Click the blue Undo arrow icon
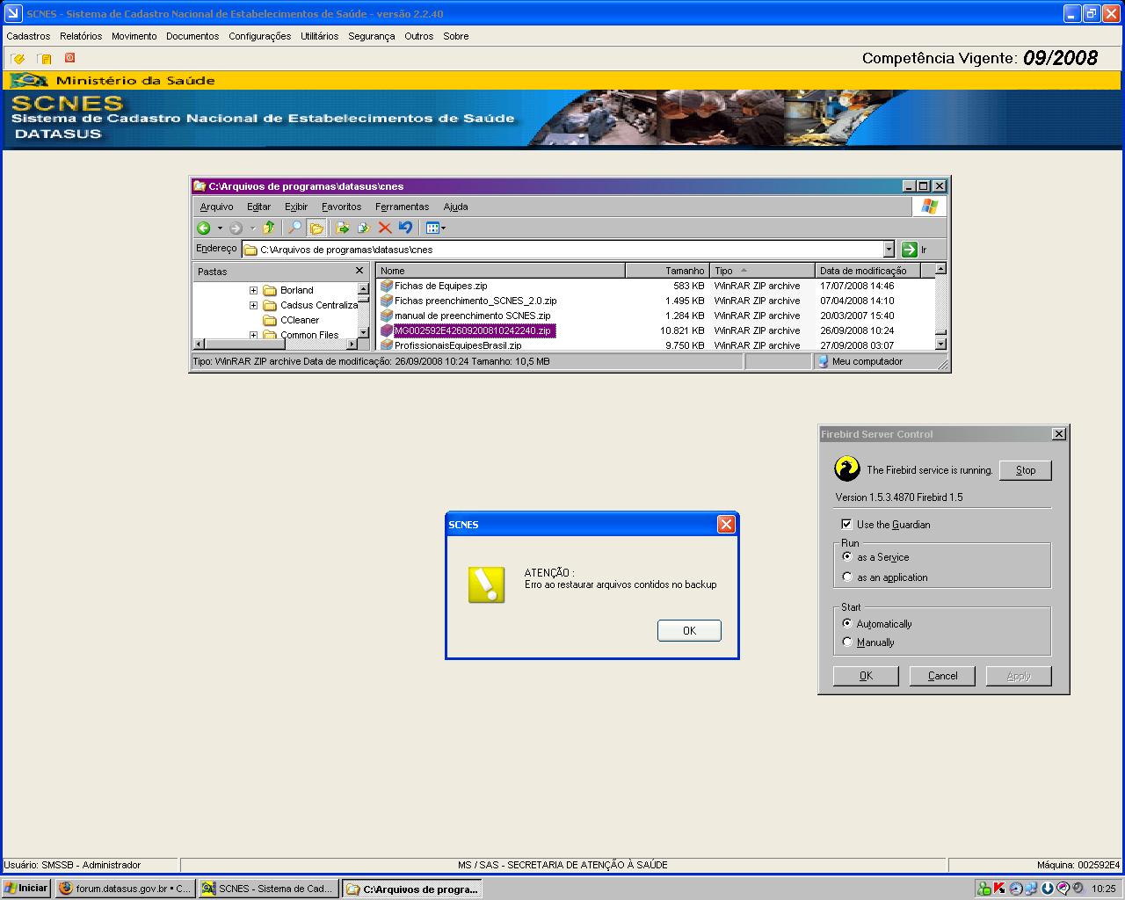The width and height of the screenshot is (1125, 900). 405,228
